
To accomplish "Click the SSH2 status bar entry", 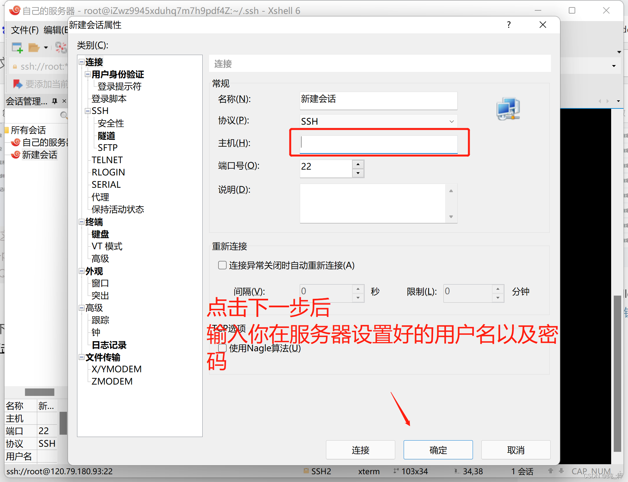I will click(317, 471).
